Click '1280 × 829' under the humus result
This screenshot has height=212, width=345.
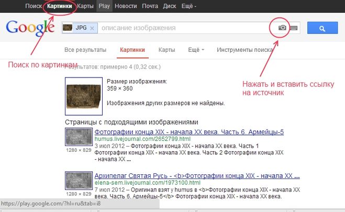(x=79, y=150)
